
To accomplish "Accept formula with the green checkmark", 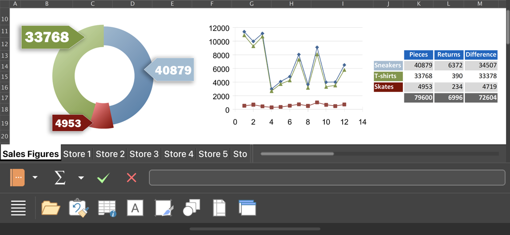I will click(104, 177).
